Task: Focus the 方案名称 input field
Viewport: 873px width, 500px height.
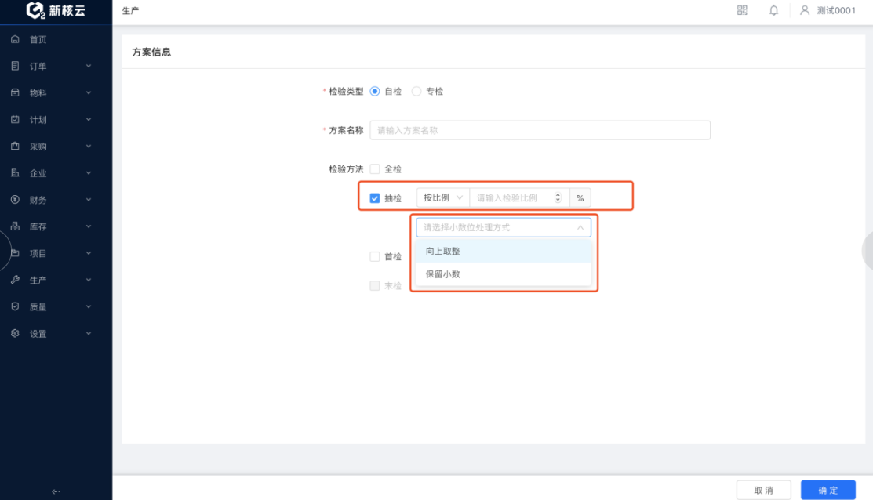Action: [x=540, y=130]
